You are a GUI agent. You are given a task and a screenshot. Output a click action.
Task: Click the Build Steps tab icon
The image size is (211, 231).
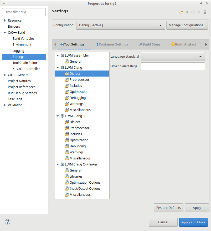141,44
